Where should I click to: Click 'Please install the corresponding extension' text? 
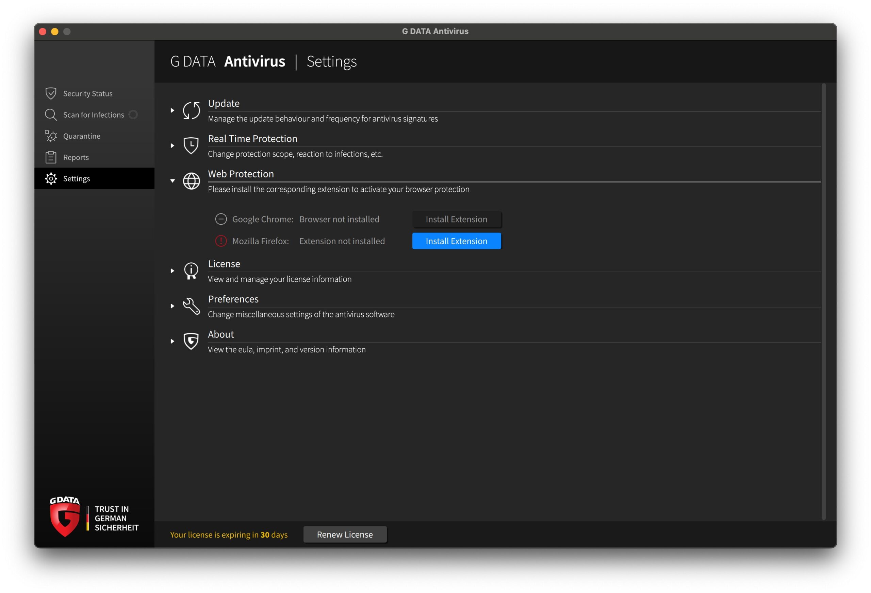(x=339, y=189)
